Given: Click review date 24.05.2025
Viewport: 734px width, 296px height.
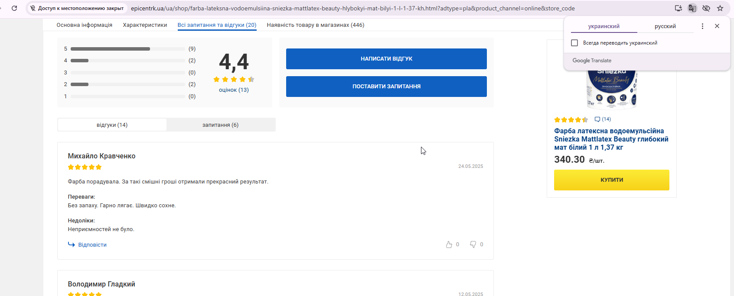Looking at the screenshot, I should coord(470,166).
